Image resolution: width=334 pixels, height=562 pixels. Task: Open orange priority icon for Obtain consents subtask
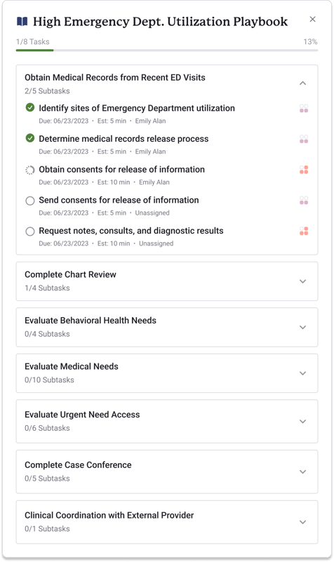coord(304,170)
